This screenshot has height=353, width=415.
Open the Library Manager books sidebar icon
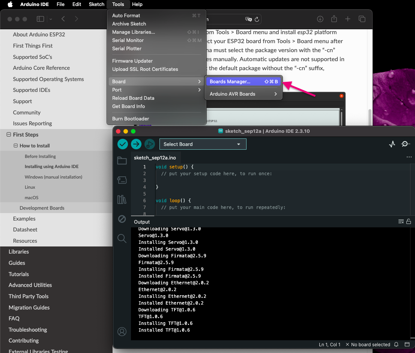tap(122, 199)
